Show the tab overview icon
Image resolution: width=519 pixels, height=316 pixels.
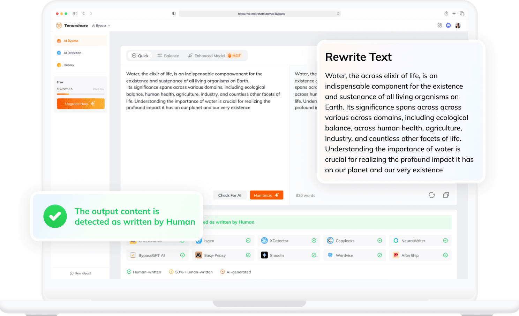tap(462, 13)
